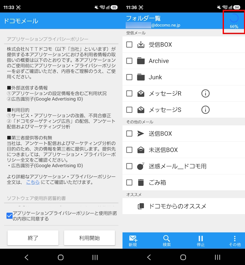The width and height of the screenshot is (245, 265).
Task: Uncheck the privacy policy agreement checkbox
Action: pyautogui.click(x=10, y=216)
